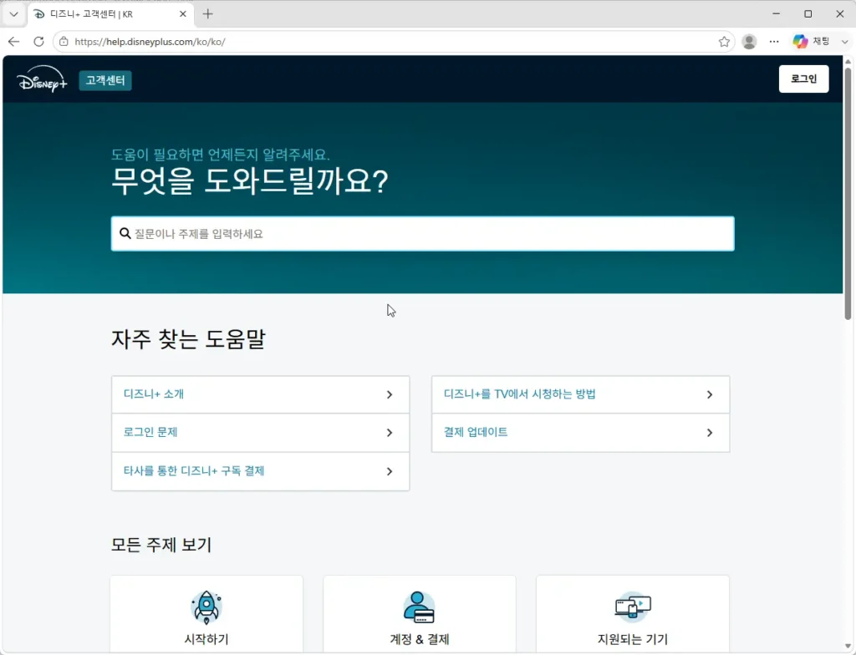The image size is (856, 655).
Task: Click the page vertical scrollbar thumb
Action: 848,193
